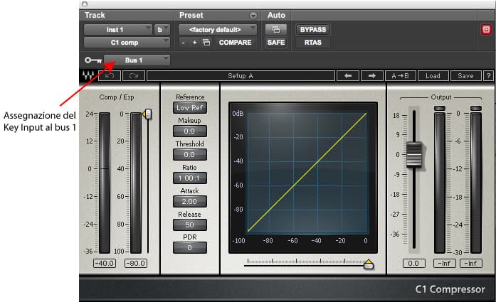This screenshot has width=496, height=302.
Task: Click the -40.0 meter readout
Action: pos(105,263)
